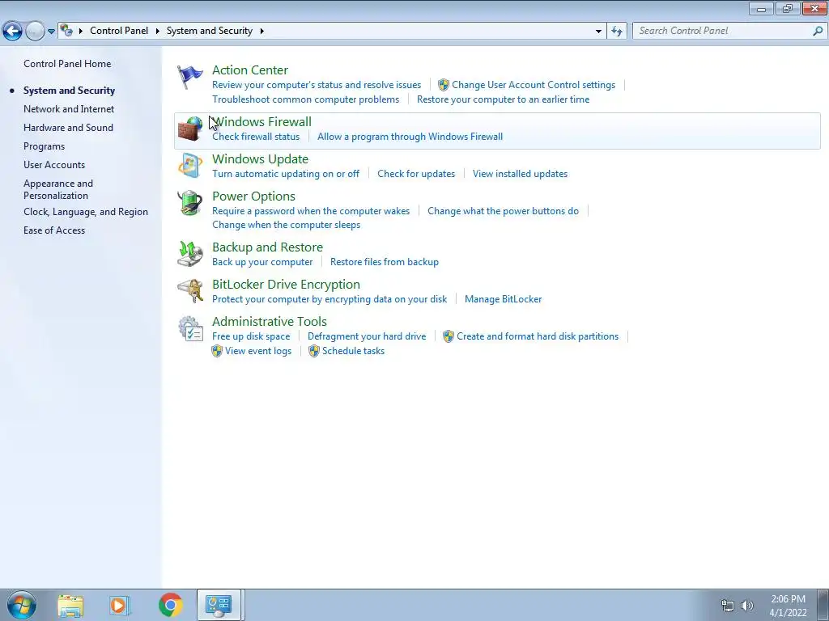The width and height of the screenshot is (829, 621).
Task: Expand the address bar history dropdown
Action: point(598,32)
